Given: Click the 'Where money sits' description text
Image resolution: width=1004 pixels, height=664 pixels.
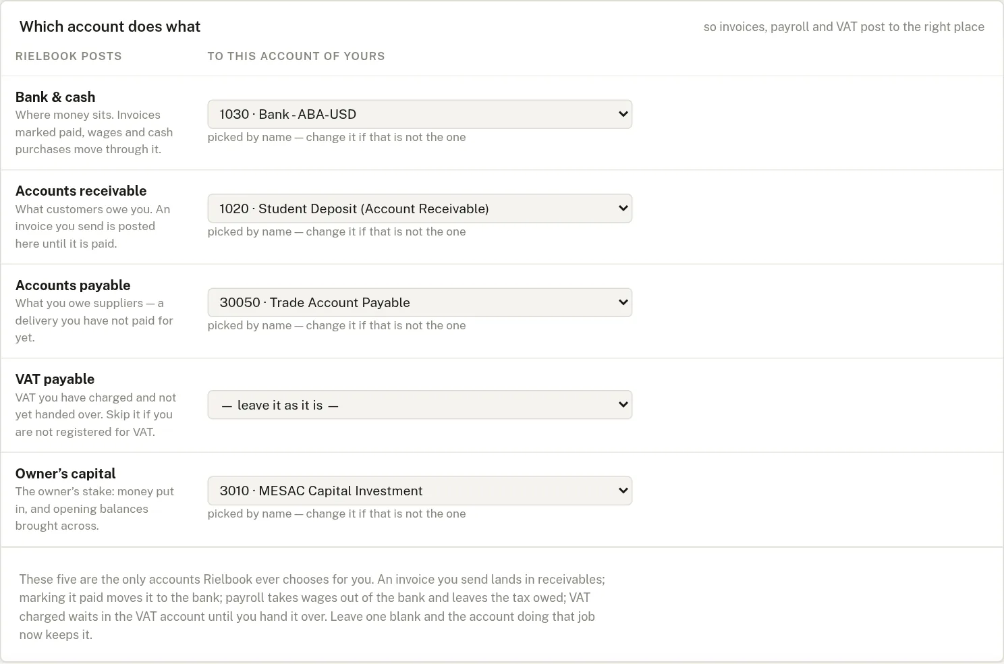Looking at the screenshot, I should (x=94, y=132).
